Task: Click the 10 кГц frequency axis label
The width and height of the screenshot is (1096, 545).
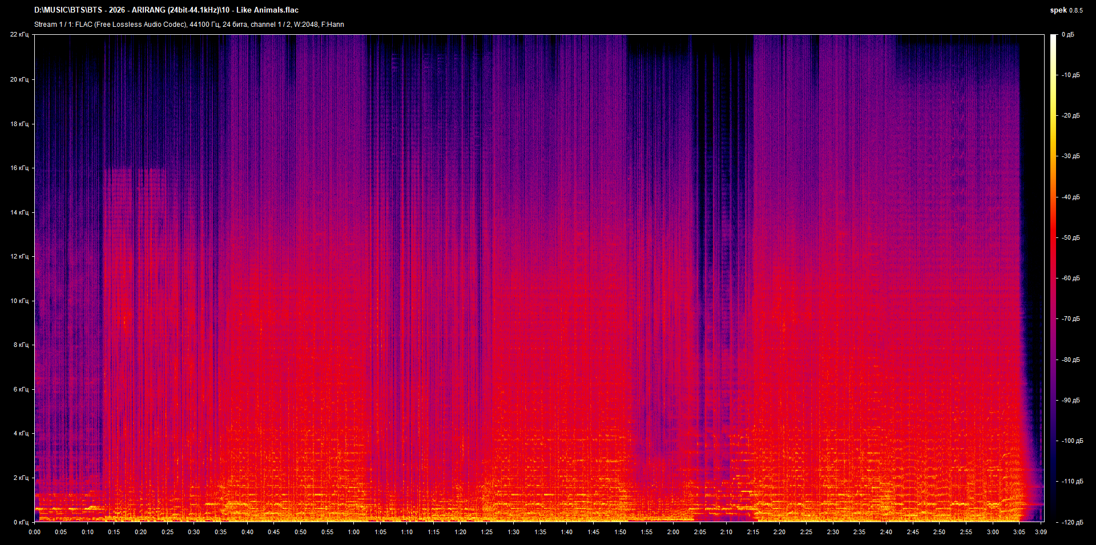Action: click(x=20, y=301)
